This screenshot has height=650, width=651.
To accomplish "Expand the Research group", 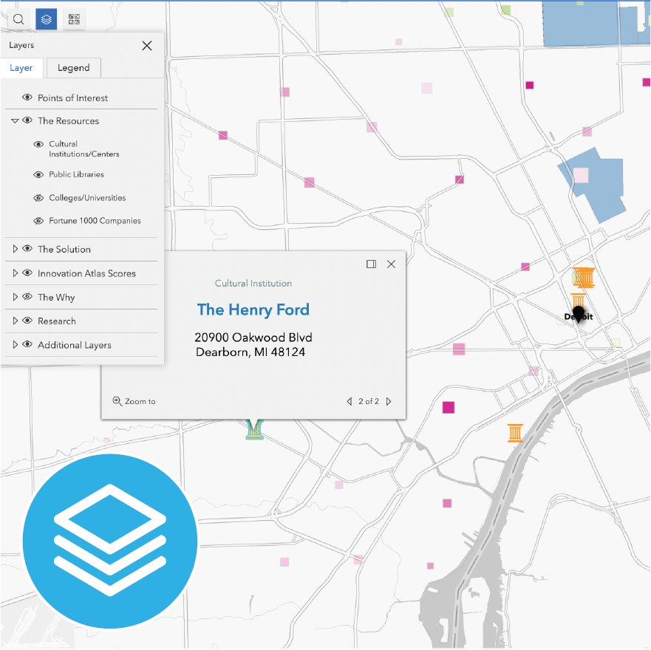I will (15, 321).
